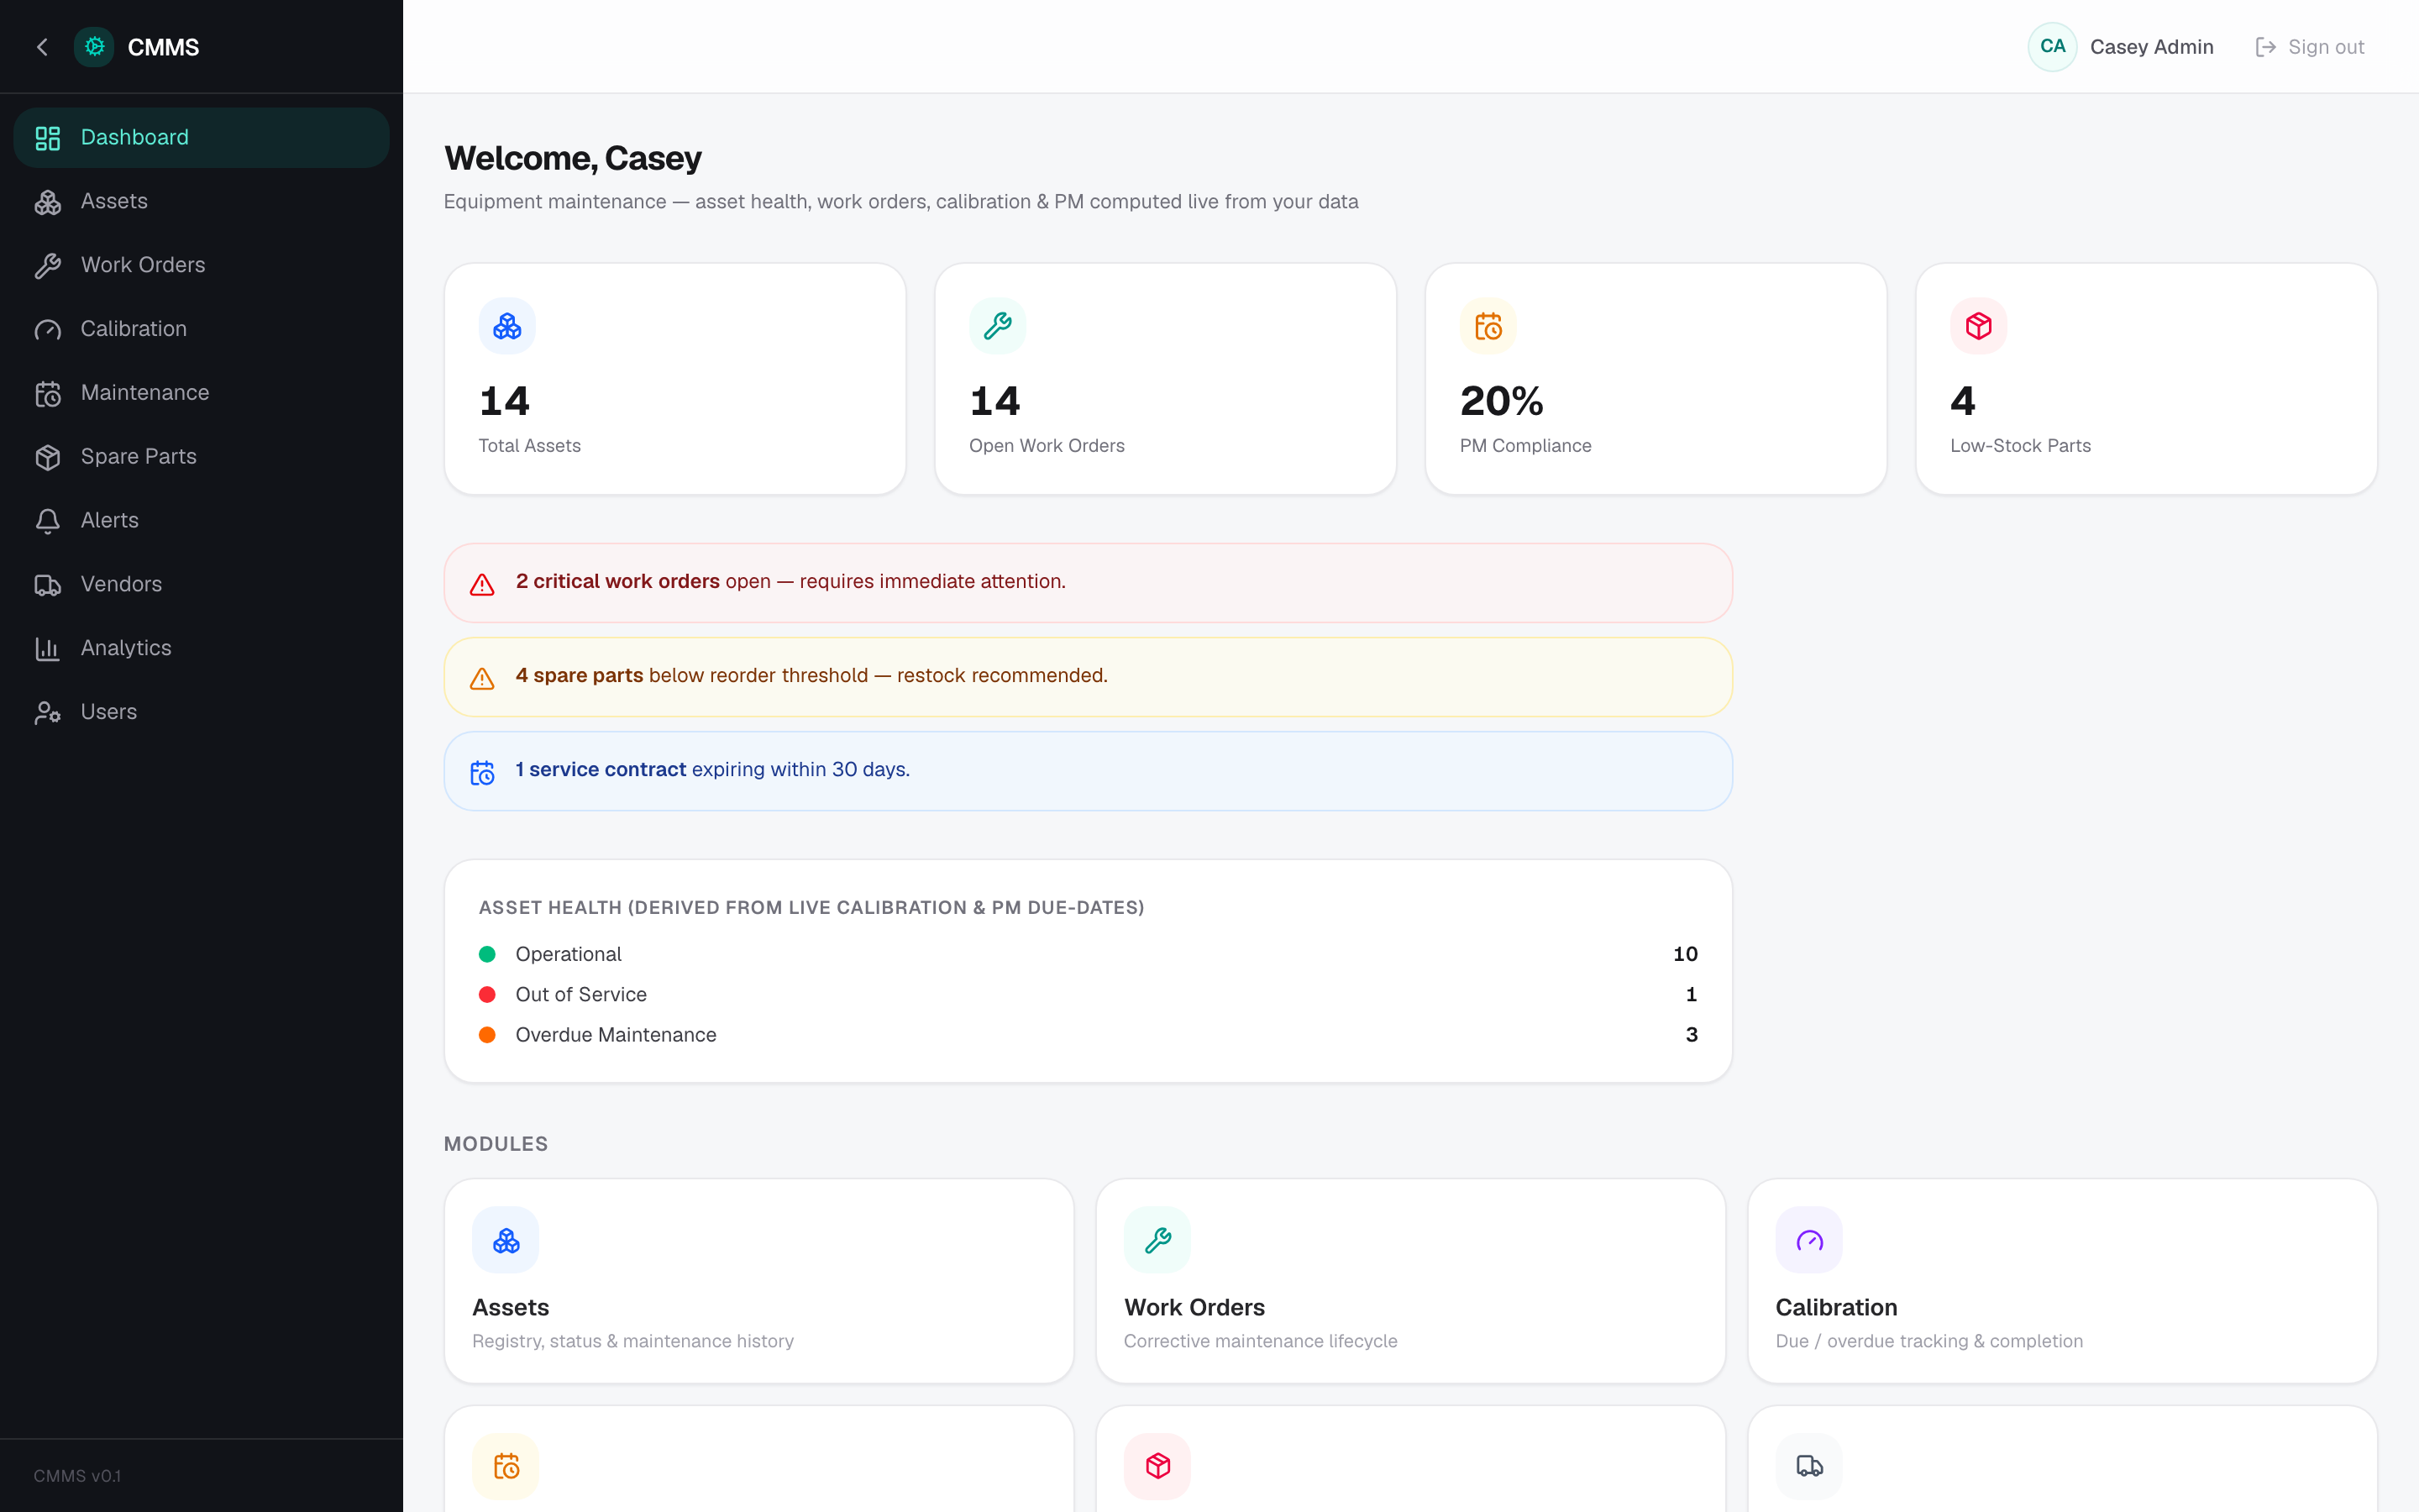2419x1512 pixels.
Task: Click the Operational asset health row
Action: click(1088, 954)
